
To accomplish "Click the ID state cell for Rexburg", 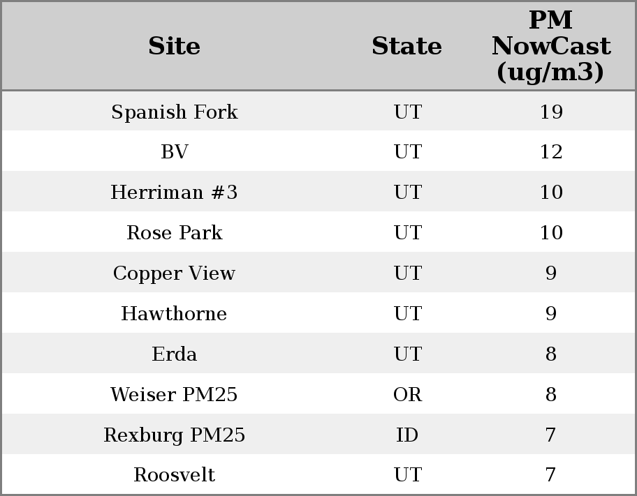I will click(407, 435).
